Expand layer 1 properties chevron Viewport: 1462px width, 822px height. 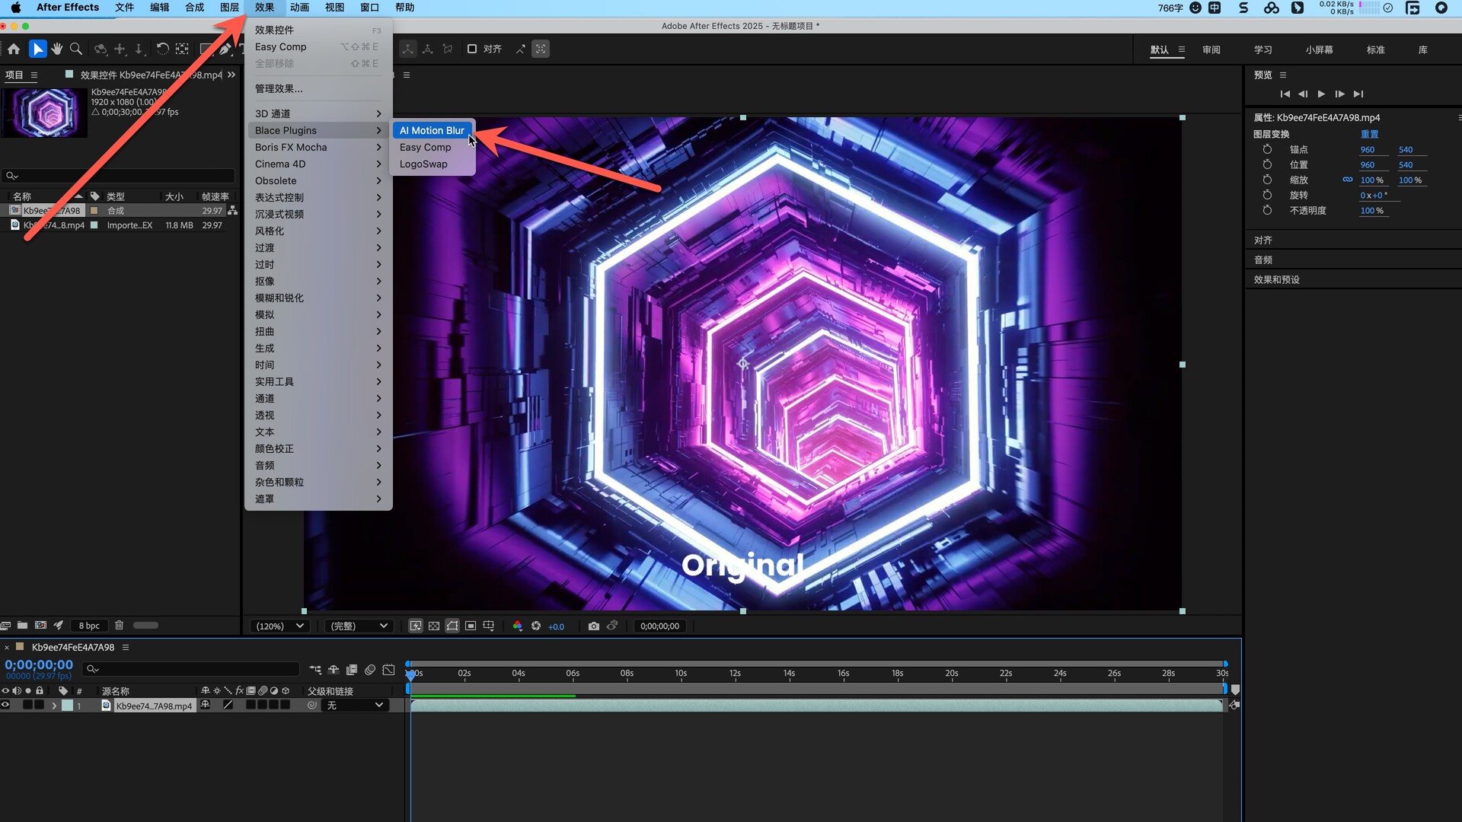pyautogui.click(x=54, y=706)
